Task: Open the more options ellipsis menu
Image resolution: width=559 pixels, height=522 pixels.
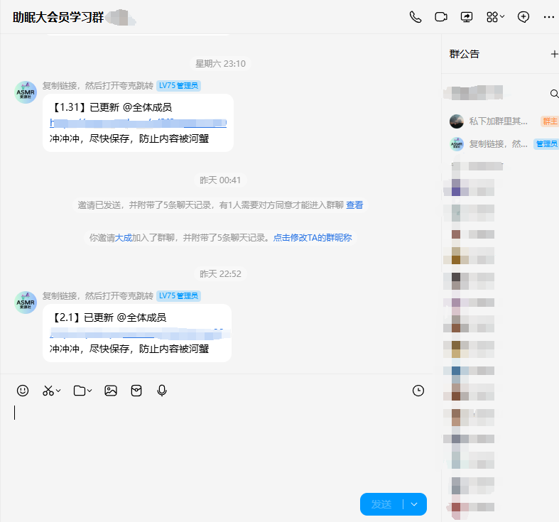Action: coord(548,17)
